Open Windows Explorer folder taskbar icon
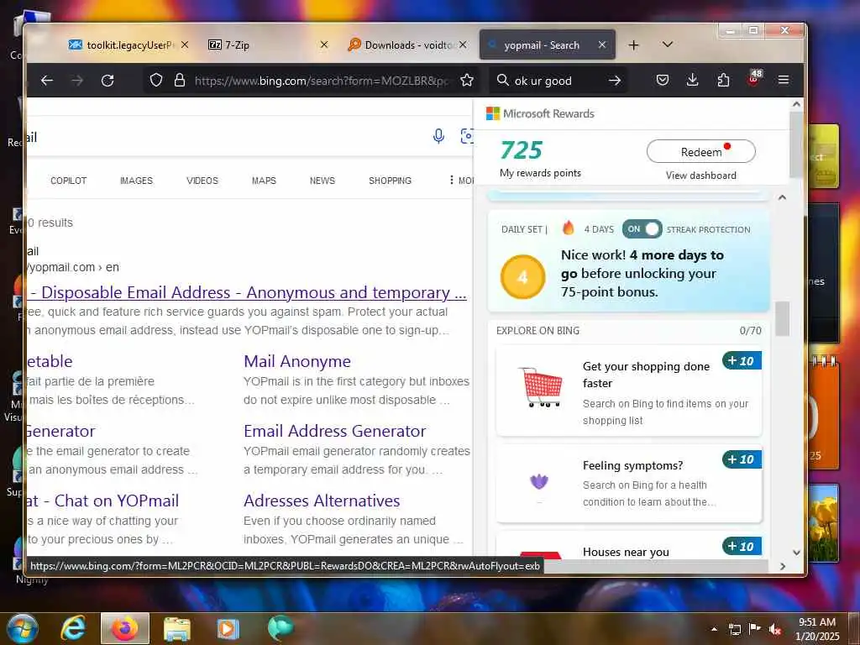Viewport: 860px width, 645px height. (x=176, y=629)
